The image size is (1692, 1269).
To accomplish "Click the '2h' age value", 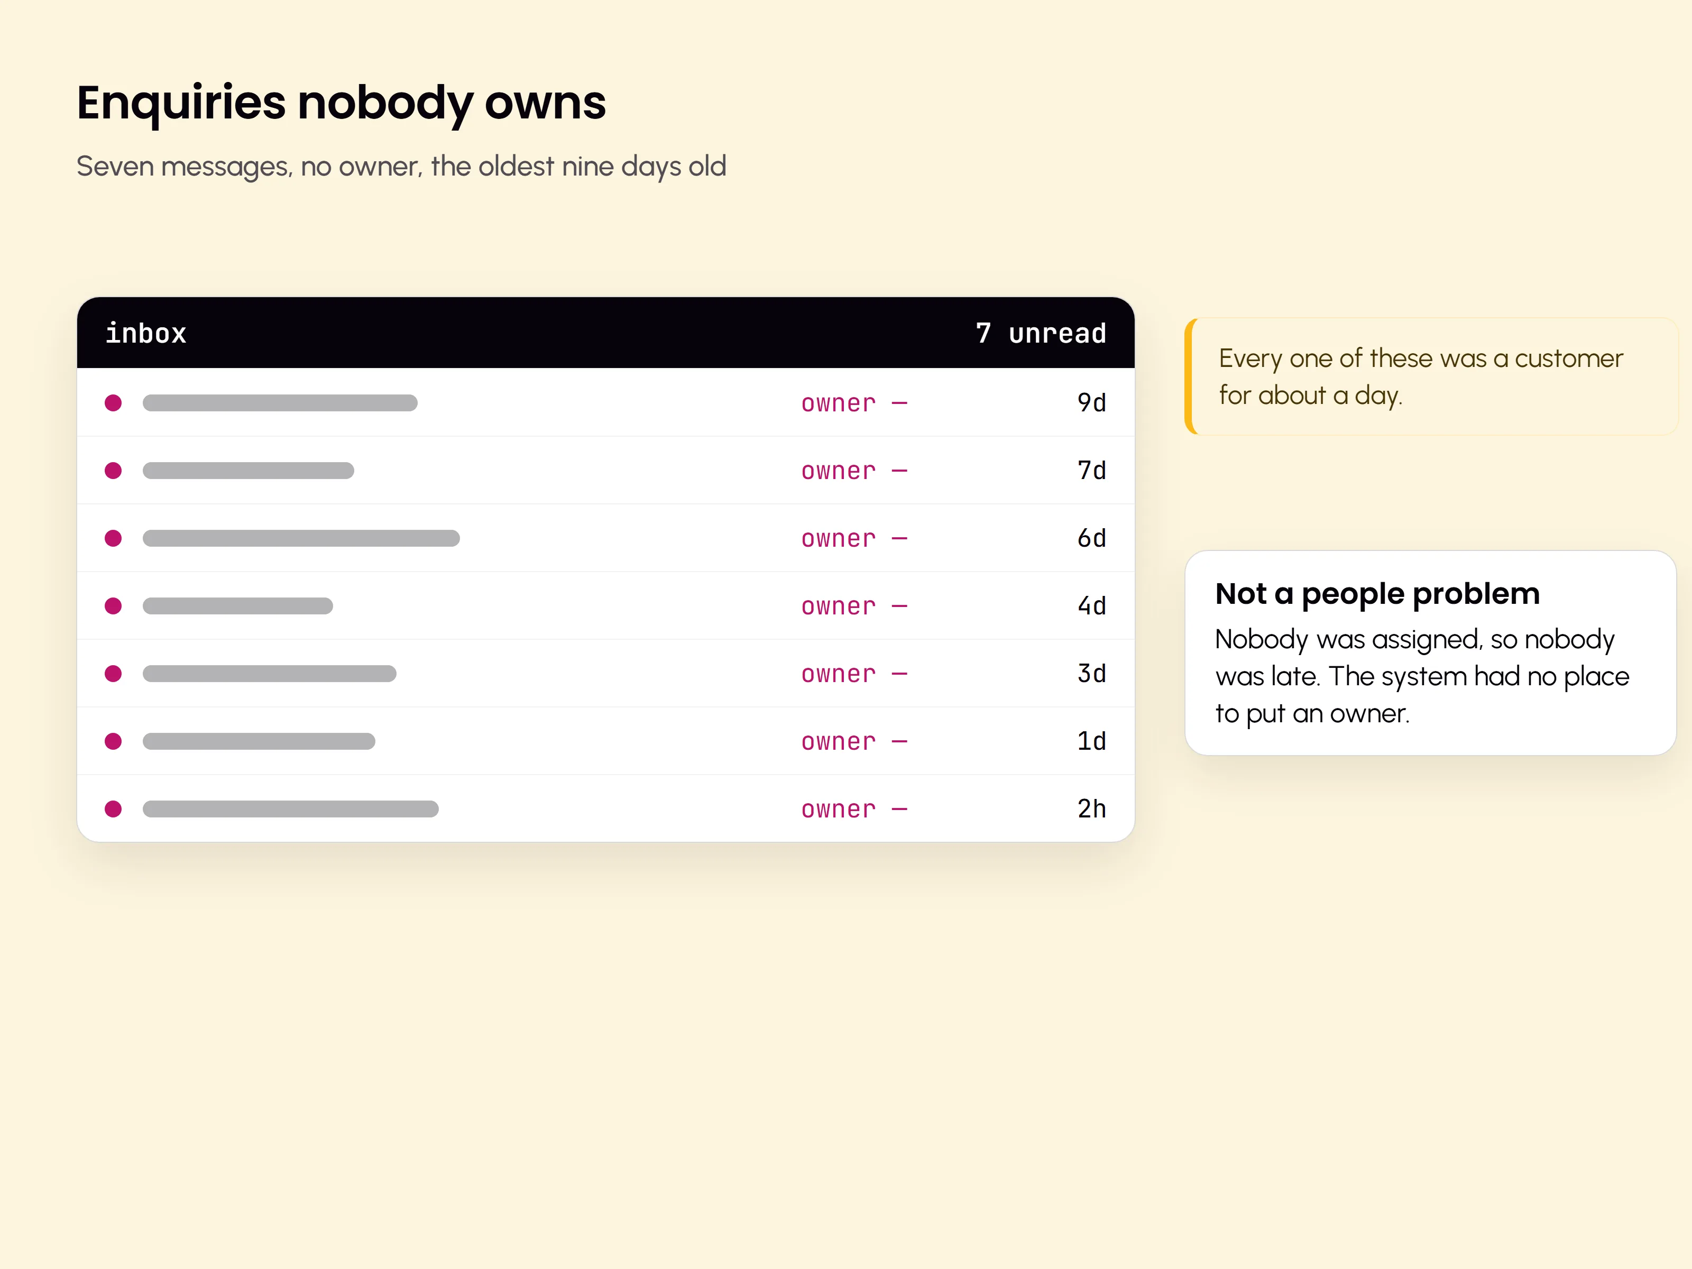I will 1091,808.
